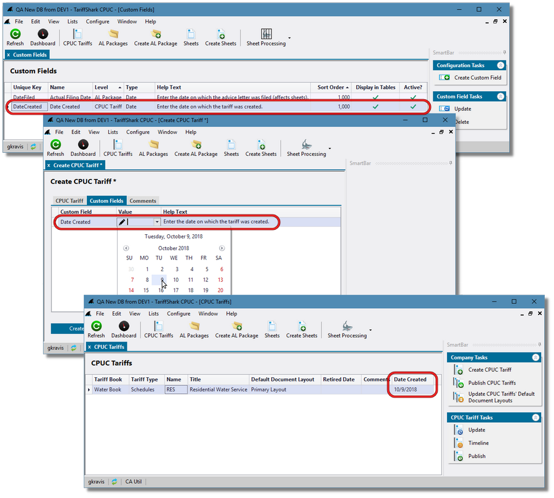Collapse the Company Tasks panel
Viewport: 554px width, 498px height.
point(536,357)
